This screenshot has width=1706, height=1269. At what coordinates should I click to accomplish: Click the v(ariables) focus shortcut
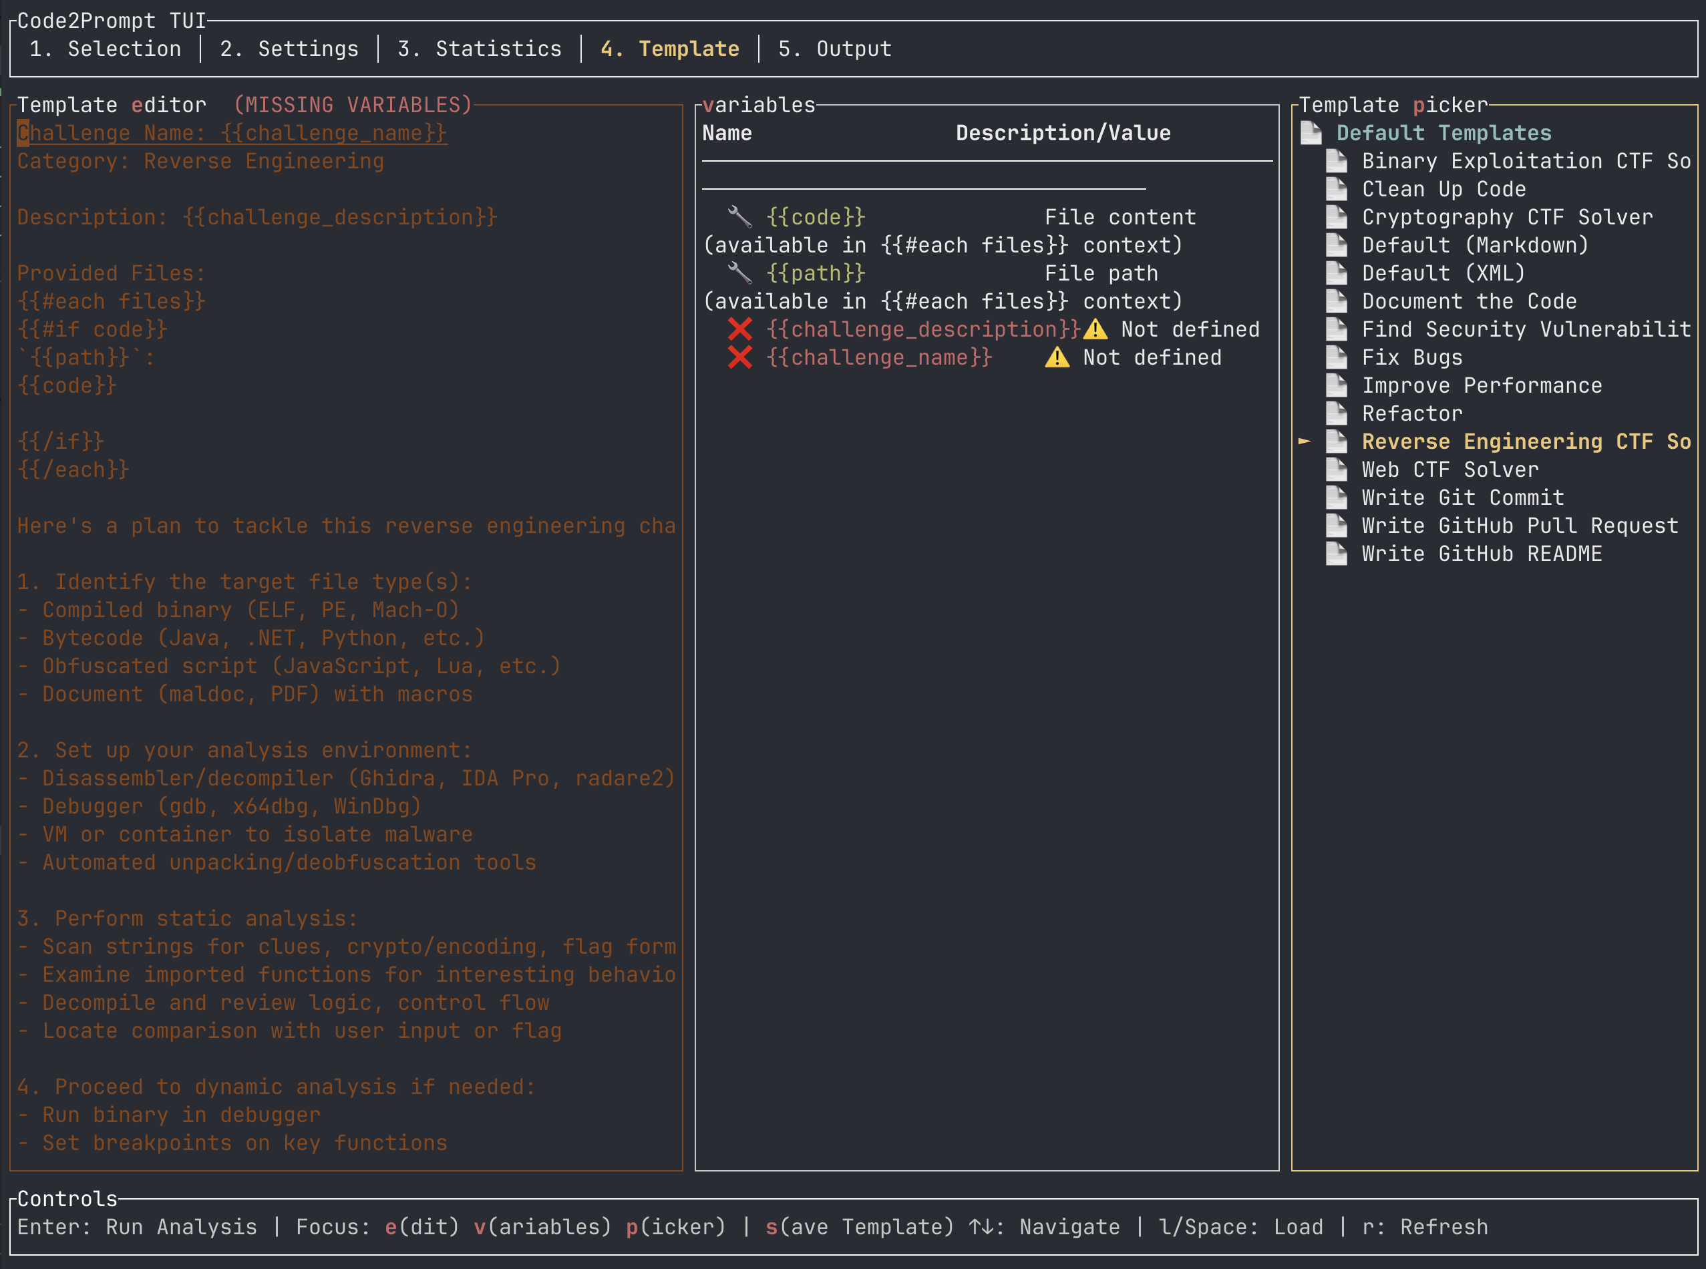click(x=542, y=1227)
